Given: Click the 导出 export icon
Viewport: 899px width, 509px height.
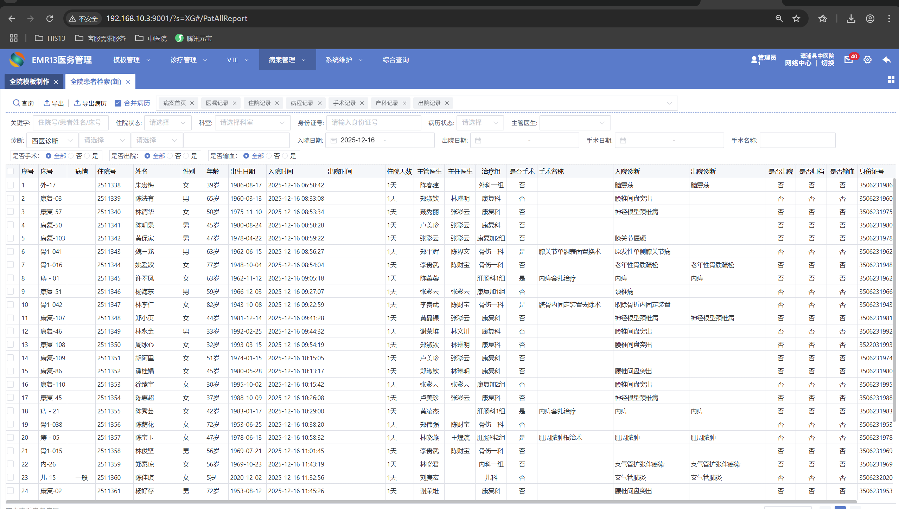Looking at the screenshot, I should click(47, 103).
